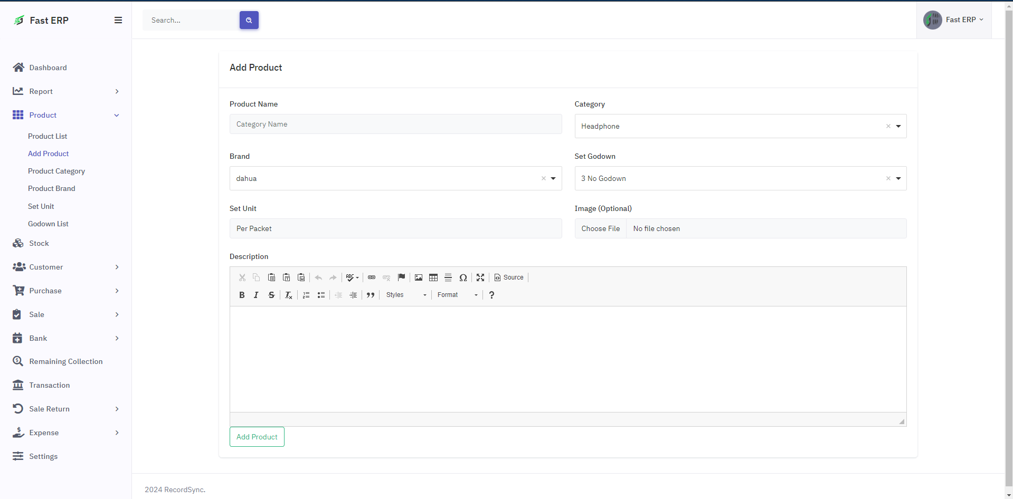Expand the Customer menu in sidebar
Image resolution: width=1013 pixels, height=499 pixels.
pyautogui.click(x=66, y=267)
